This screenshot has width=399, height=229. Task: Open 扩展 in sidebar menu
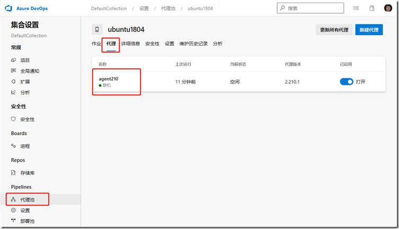coord(25,82)
